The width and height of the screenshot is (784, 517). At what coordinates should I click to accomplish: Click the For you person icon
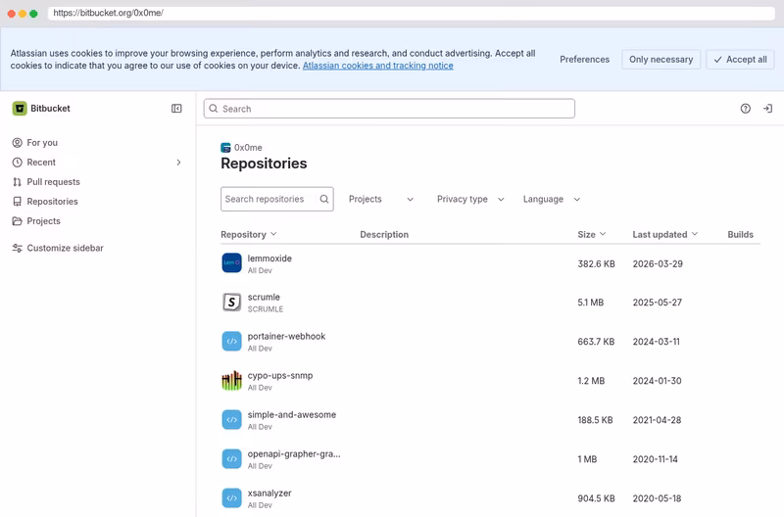17,143
